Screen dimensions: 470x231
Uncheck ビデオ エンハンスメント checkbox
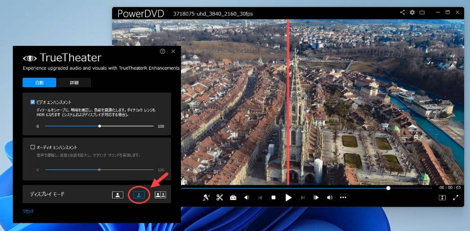pos(33,102)
